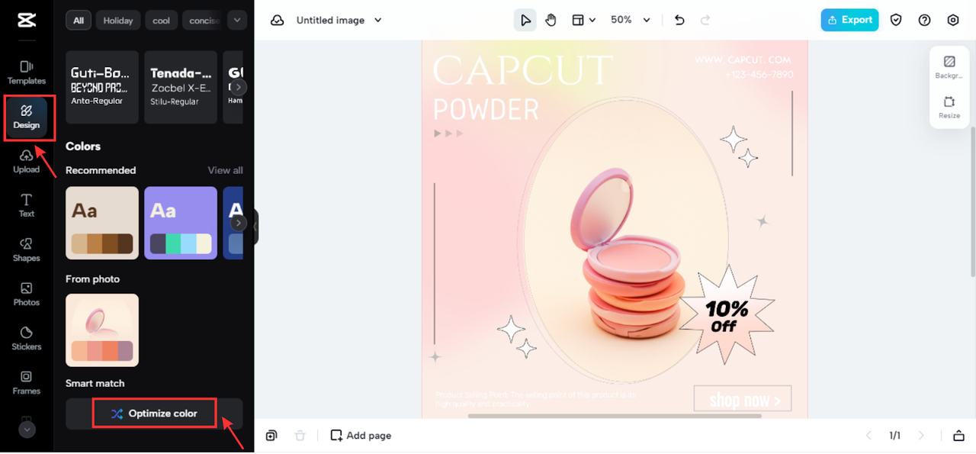The height and width of the screenshot is (454, 976).
Task: Open the Frames sidebar panel
Action: click(27, 382)
